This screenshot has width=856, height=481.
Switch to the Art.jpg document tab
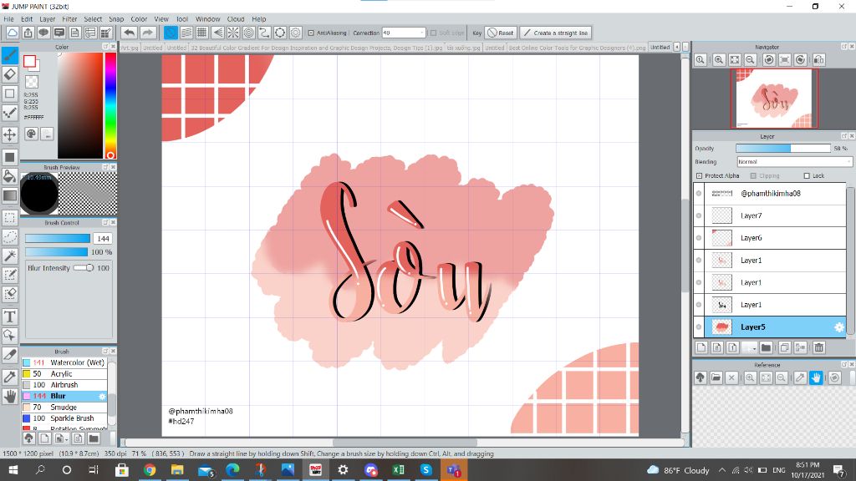(130, 48)
